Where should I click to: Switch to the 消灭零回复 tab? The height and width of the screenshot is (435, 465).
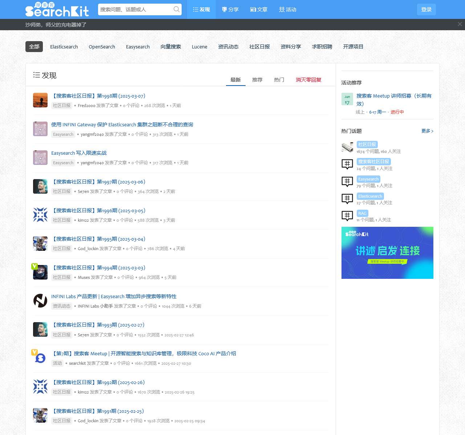(308, 80)
